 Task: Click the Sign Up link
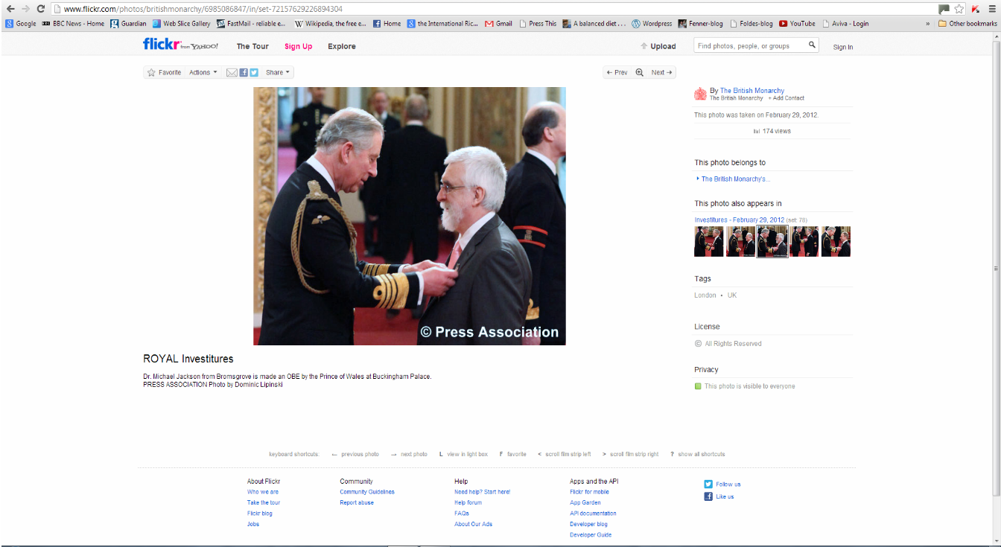coord(298,46)
